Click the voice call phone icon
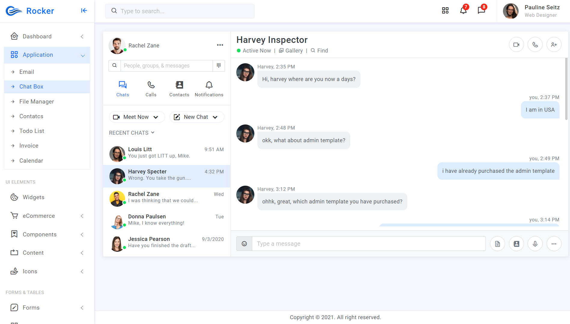 535,45
